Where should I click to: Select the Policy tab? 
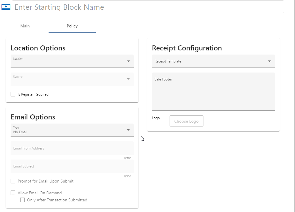point(72,26)
